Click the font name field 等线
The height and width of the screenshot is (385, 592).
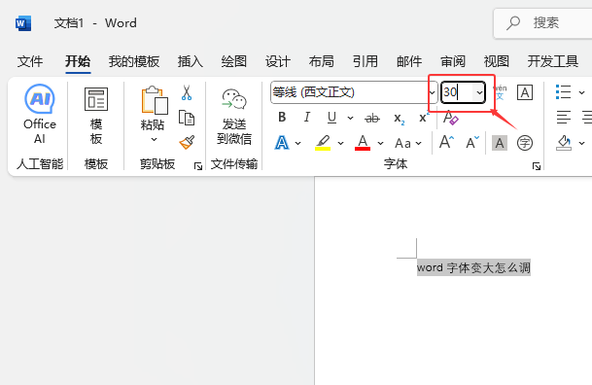[349, 92]
